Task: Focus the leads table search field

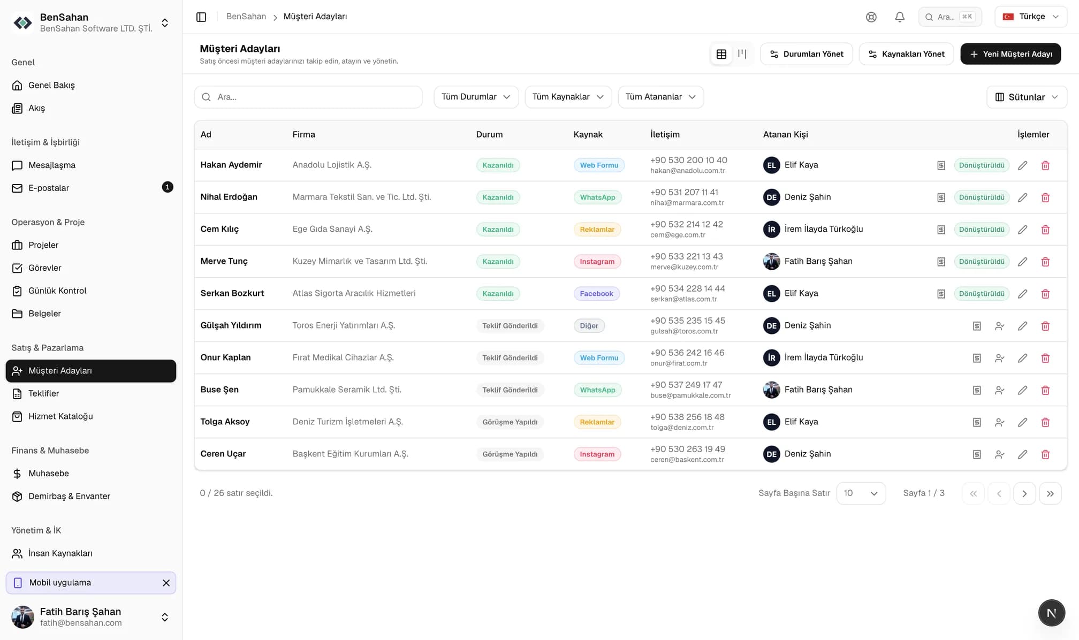Action: tap(308, 97)
